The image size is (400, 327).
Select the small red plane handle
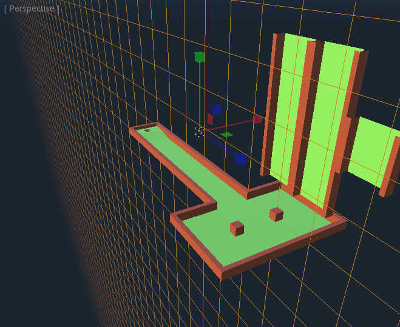(x=210, y=119)
